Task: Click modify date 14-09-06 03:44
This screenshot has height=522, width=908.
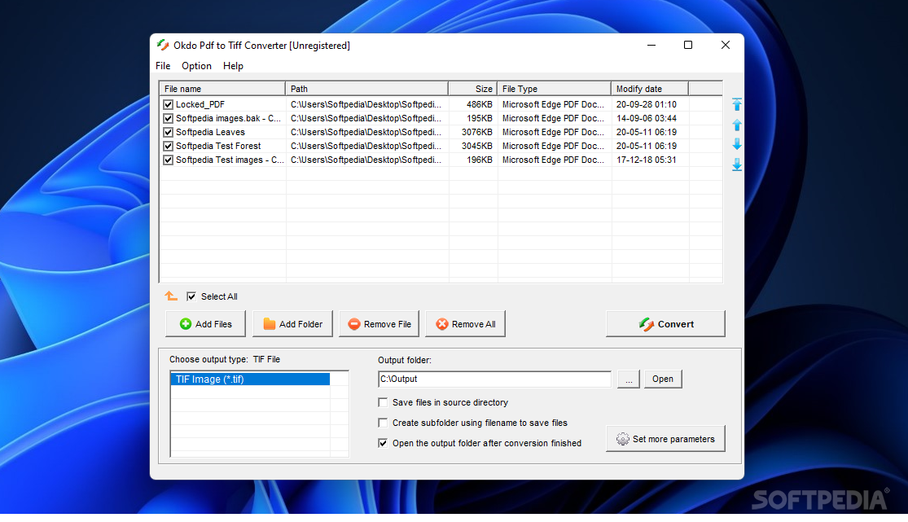Action: (647, 118)
